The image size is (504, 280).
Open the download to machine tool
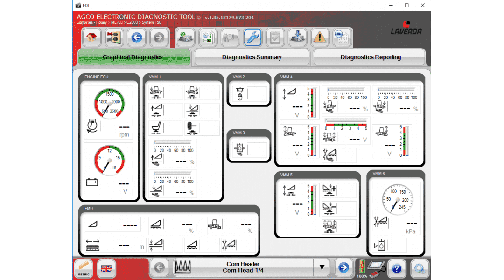297,38
